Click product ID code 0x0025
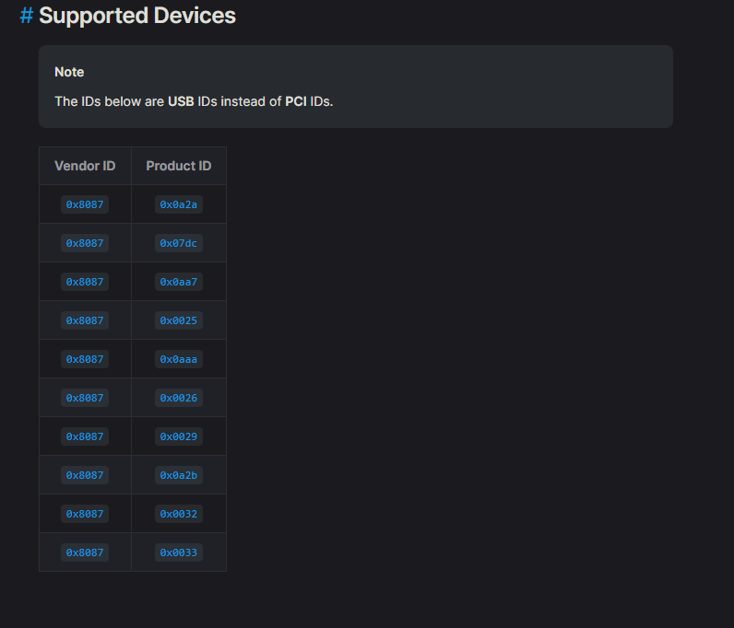 click(x=179, y=320)
